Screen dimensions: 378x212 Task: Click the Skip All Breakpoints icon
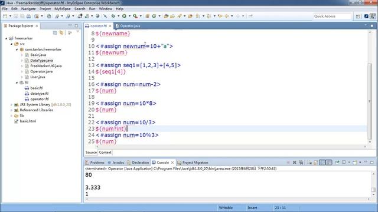point(105,16)
